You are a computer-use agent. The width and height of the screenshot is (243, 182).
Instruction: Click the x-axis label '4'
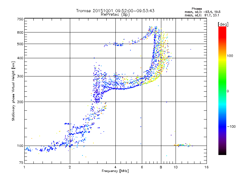pyautogui.click(x=115, y=167)
